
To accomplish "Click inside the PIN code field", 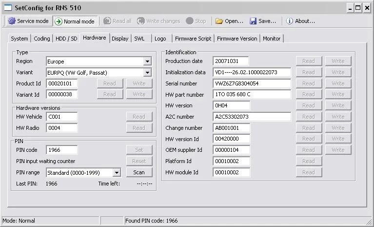I will click(x=61, y=150).
